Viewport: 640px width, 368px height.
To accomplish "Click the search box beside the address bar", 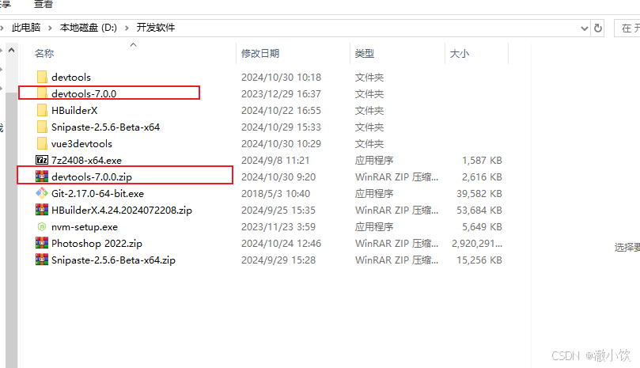I will tap(627, 28).
